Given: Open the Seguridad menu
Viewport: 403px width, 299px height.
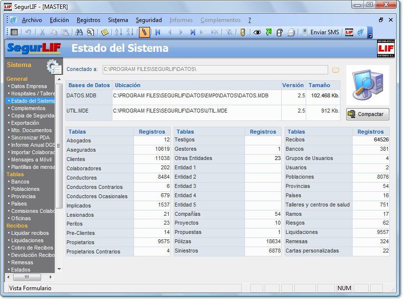Looking at the screenshot, I should 149,20.
